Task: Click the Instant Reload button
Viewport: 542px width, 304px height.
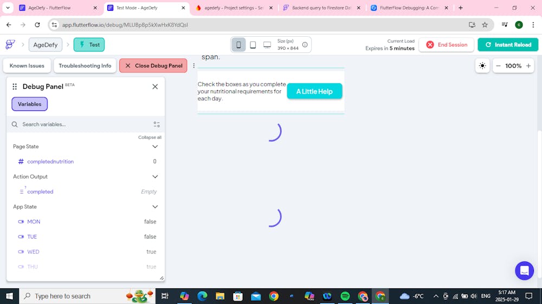Action: click(508, 44)
